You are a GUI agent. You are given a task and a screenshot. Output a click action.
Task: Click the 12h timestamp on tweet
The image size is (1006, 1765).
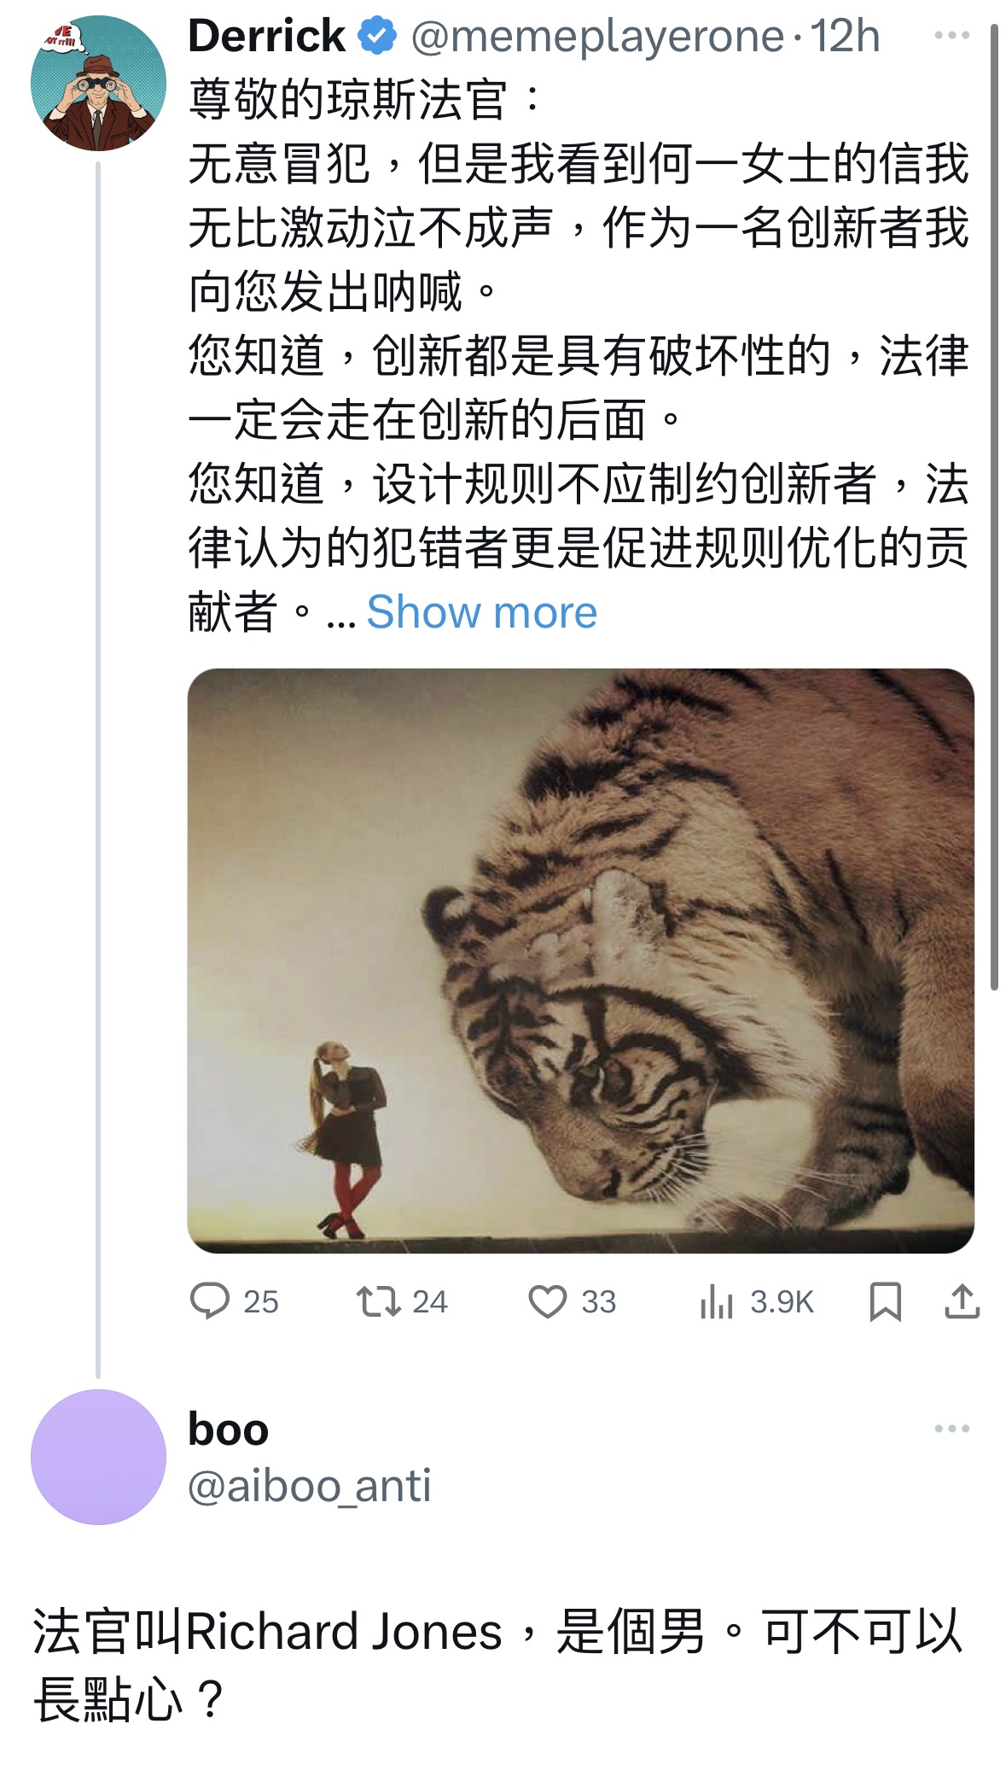click(845, 37)
